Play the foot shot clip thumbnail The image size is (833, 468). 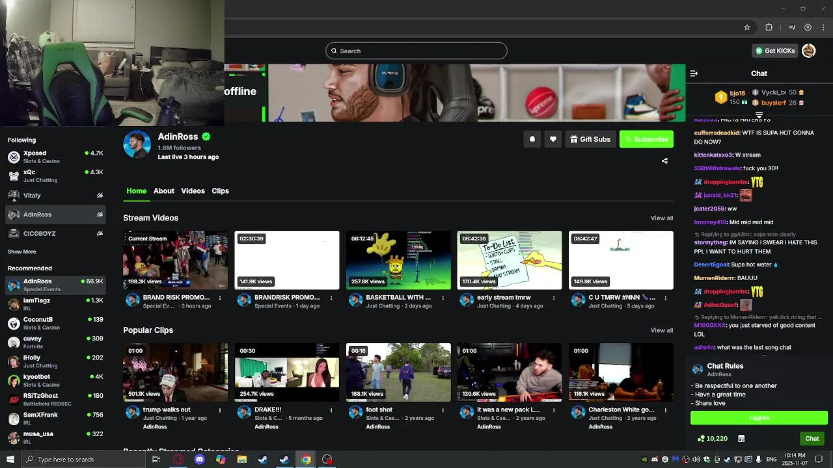coord(398,372)
